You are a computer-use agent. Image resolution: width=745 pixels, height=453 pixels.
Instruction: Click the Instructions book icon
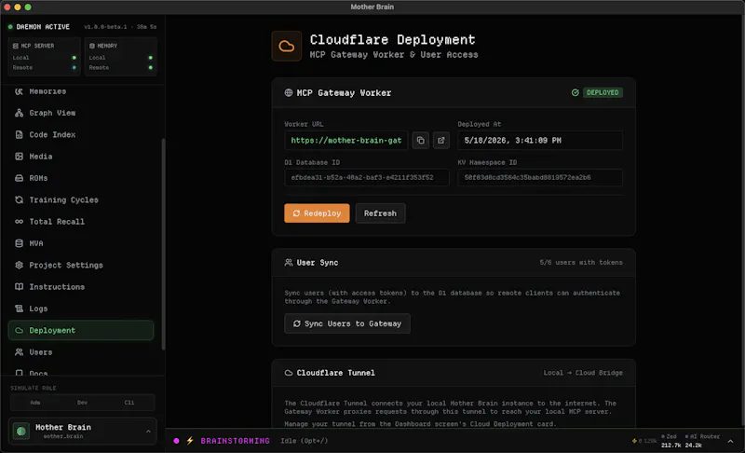[x=19, y=287]
